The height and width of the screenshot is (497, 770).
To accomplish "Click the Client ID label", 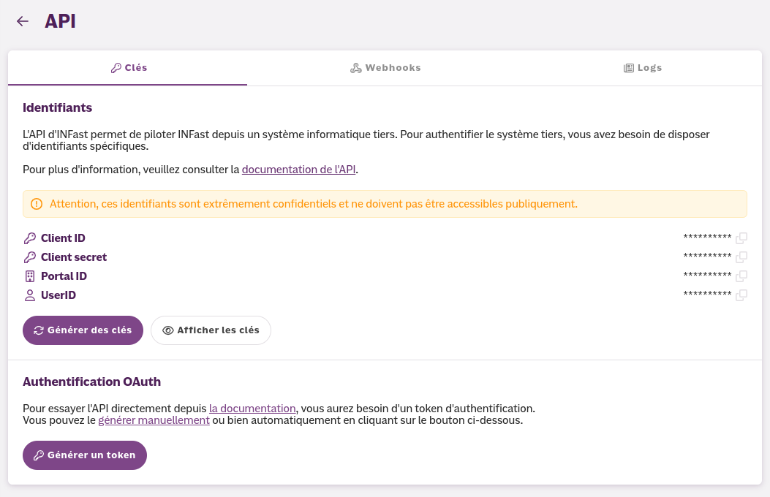I will [63, 238].
